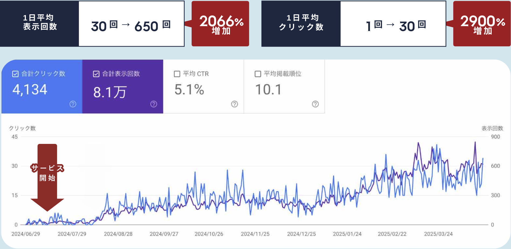Click the 4,134 total clicks value
The image size is (511, 249).
click(x=30, y=89)
